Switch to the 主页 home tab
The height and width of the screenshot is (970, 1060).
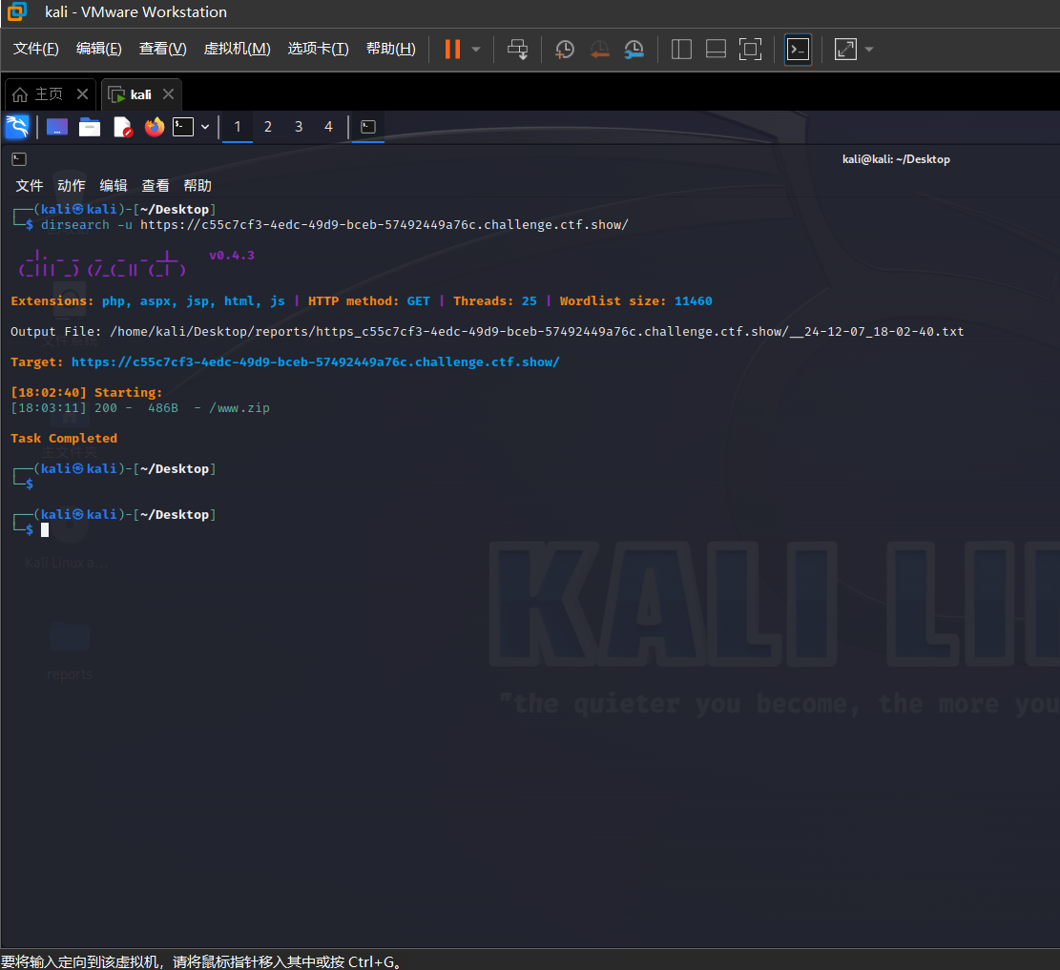(48, 94)
